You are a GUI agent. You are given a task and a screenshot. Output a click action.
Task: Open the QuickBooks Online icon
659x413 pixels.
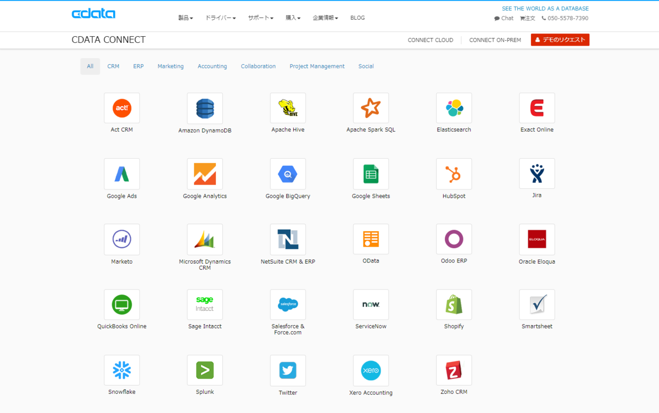(122, 305)
